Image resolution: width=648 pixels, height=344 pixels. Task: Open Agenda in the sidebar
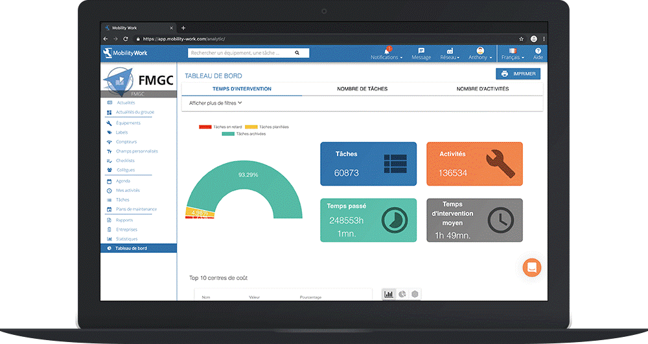coord(122,181)
